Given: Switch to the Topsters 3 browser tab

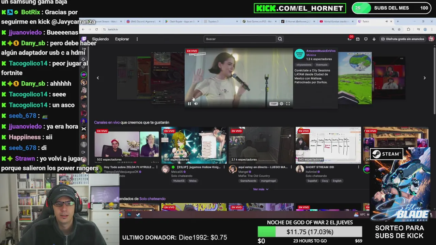Looking at the screenshot, I should click(x=221, y=21).
